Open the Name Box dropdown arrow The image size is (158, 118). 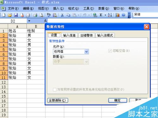29,21
